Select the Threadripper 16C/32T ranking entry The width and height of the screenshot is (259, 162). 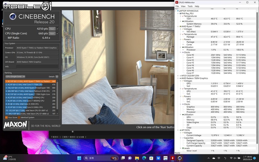[x=31, y=88]
